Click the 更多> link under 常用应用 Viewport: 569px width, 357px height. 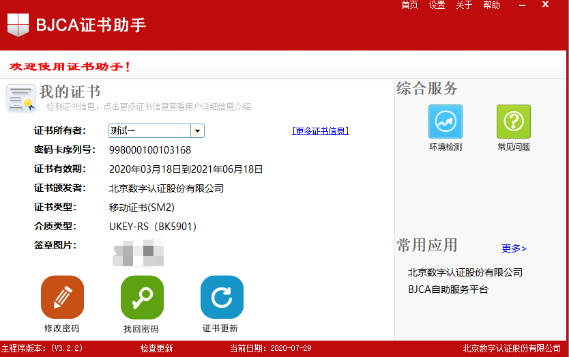click(514, 248)
